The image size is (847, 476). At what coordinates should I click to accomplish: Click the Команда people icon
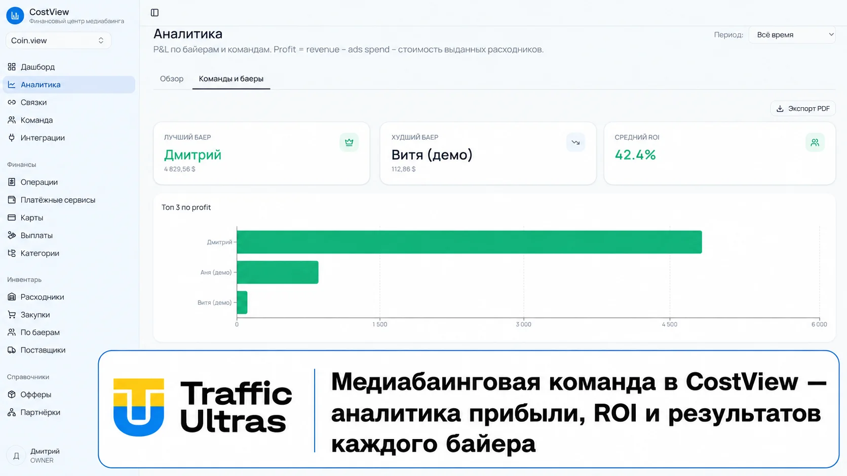(12, 120)
